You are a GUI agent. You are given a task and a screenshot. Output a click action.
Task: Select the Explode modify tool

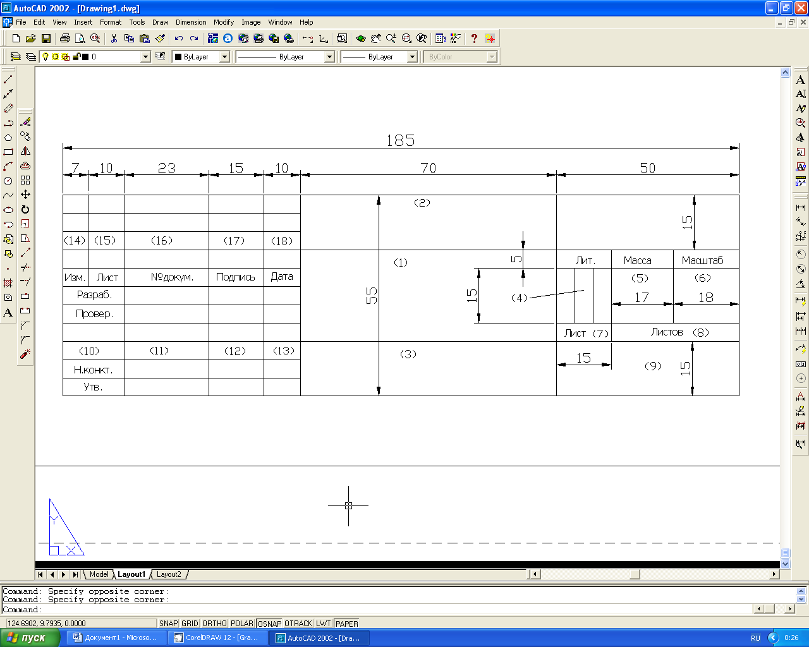click(25, 354)
